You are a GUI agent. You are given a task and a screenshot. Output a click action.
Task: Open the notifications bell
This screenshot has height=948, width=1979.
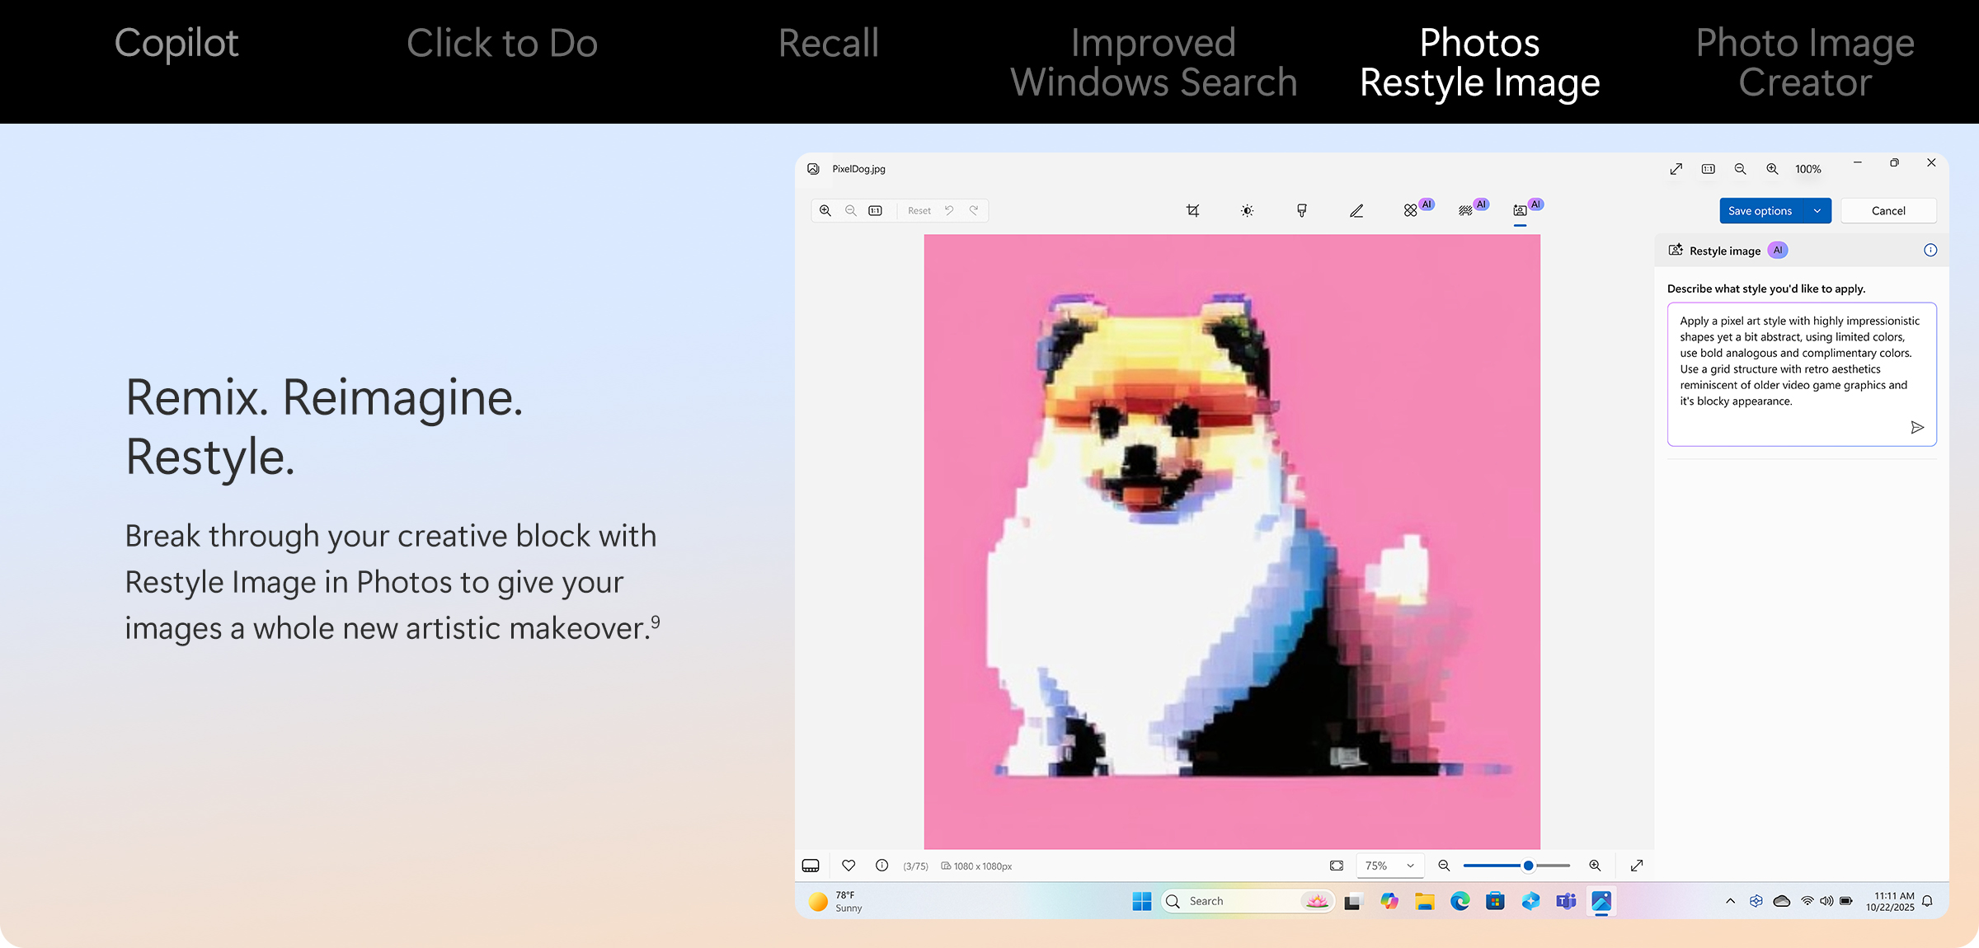(1927, 901)
